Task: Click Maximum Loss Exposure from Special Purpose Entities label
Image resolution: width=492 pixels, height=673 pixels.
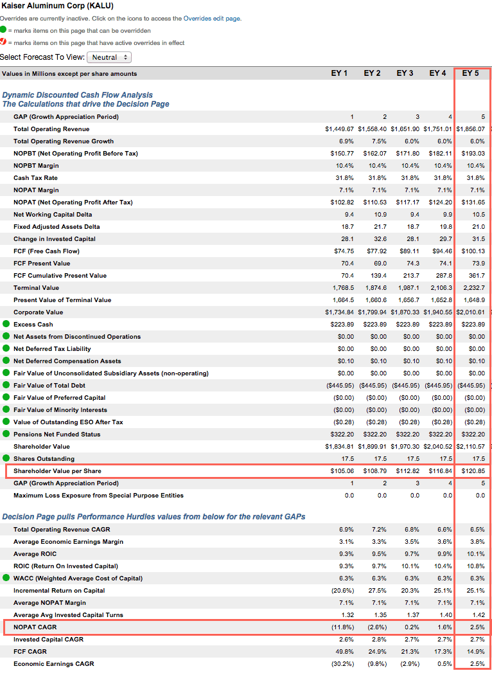Action: coord(99,496)
